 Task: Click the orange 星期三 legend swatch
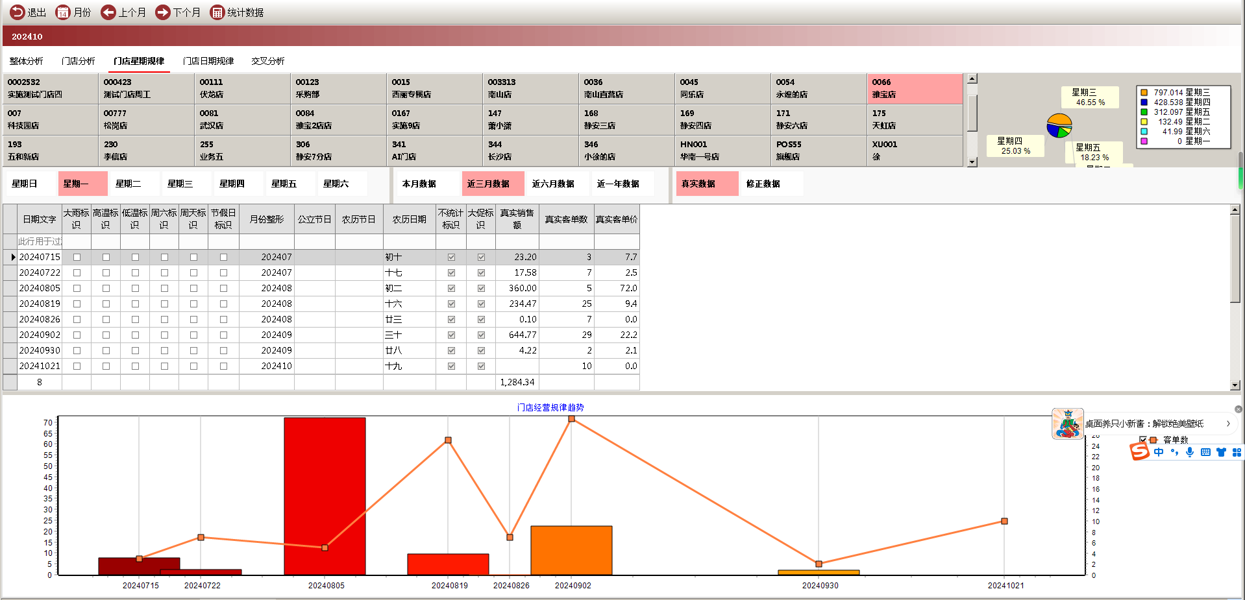1144,93
